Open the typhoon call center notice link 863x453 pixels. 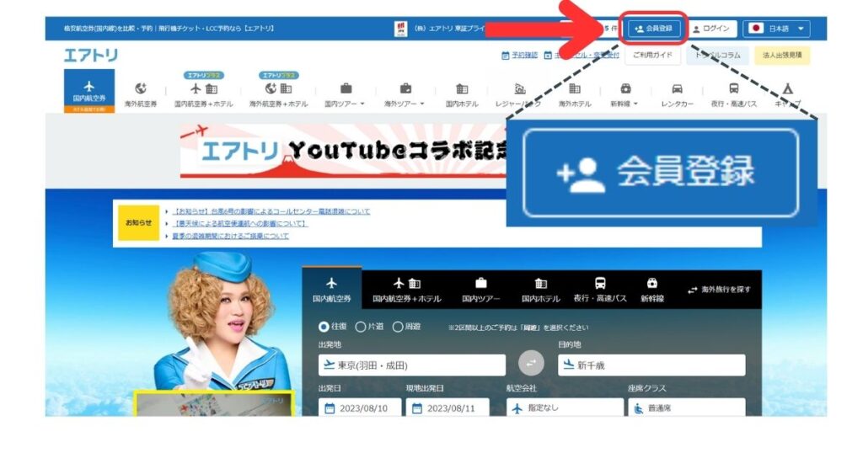272,211
